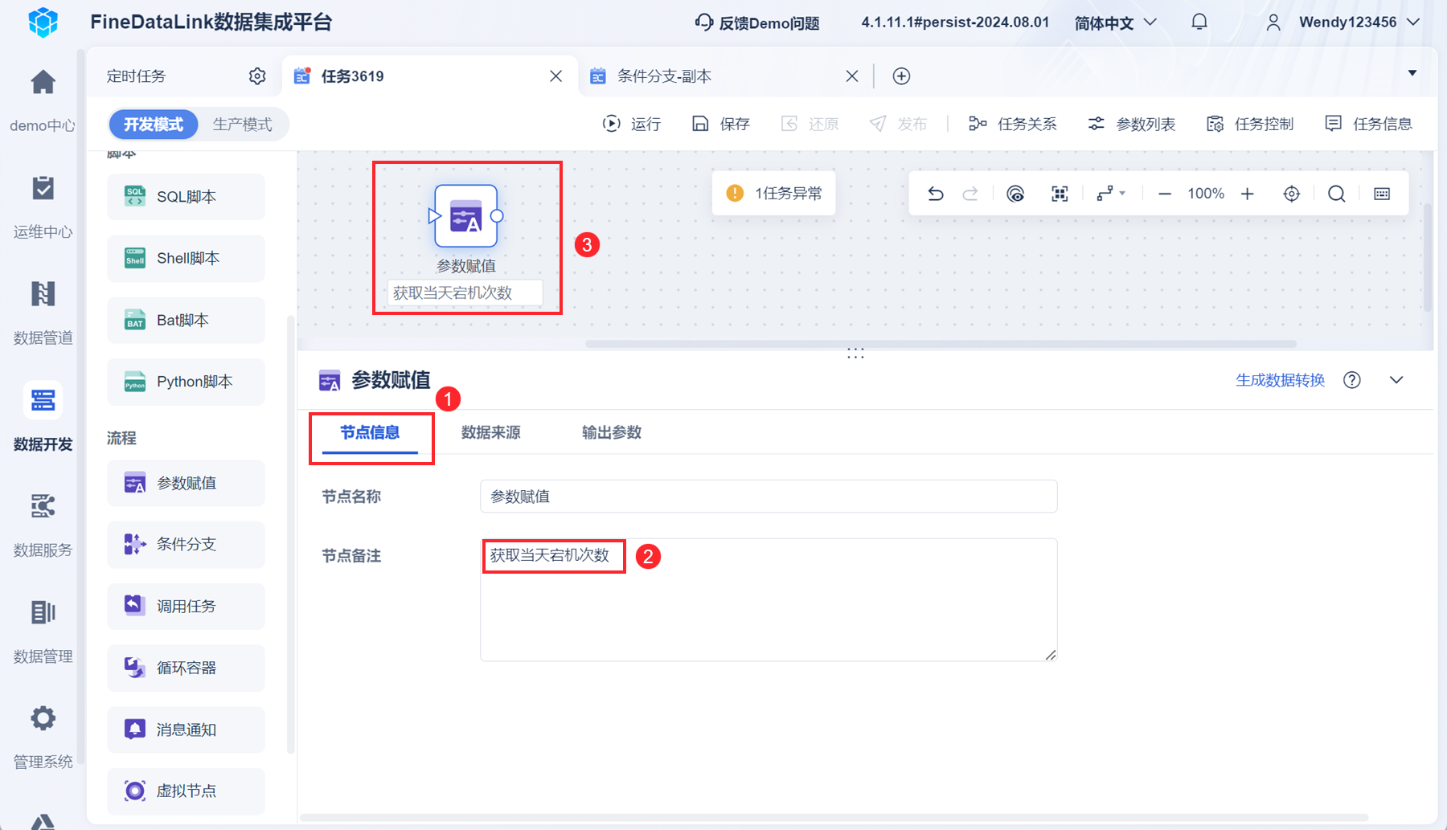The width and height of the screenshot is (1447, 830).
Task: Close the 条件分支-副本 tab
Action: (x=852, y=76)
